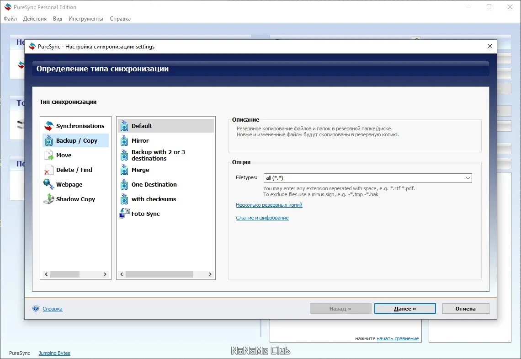Open the Файл menu
This screenshot has height=359, width=521.
[11, 19]
